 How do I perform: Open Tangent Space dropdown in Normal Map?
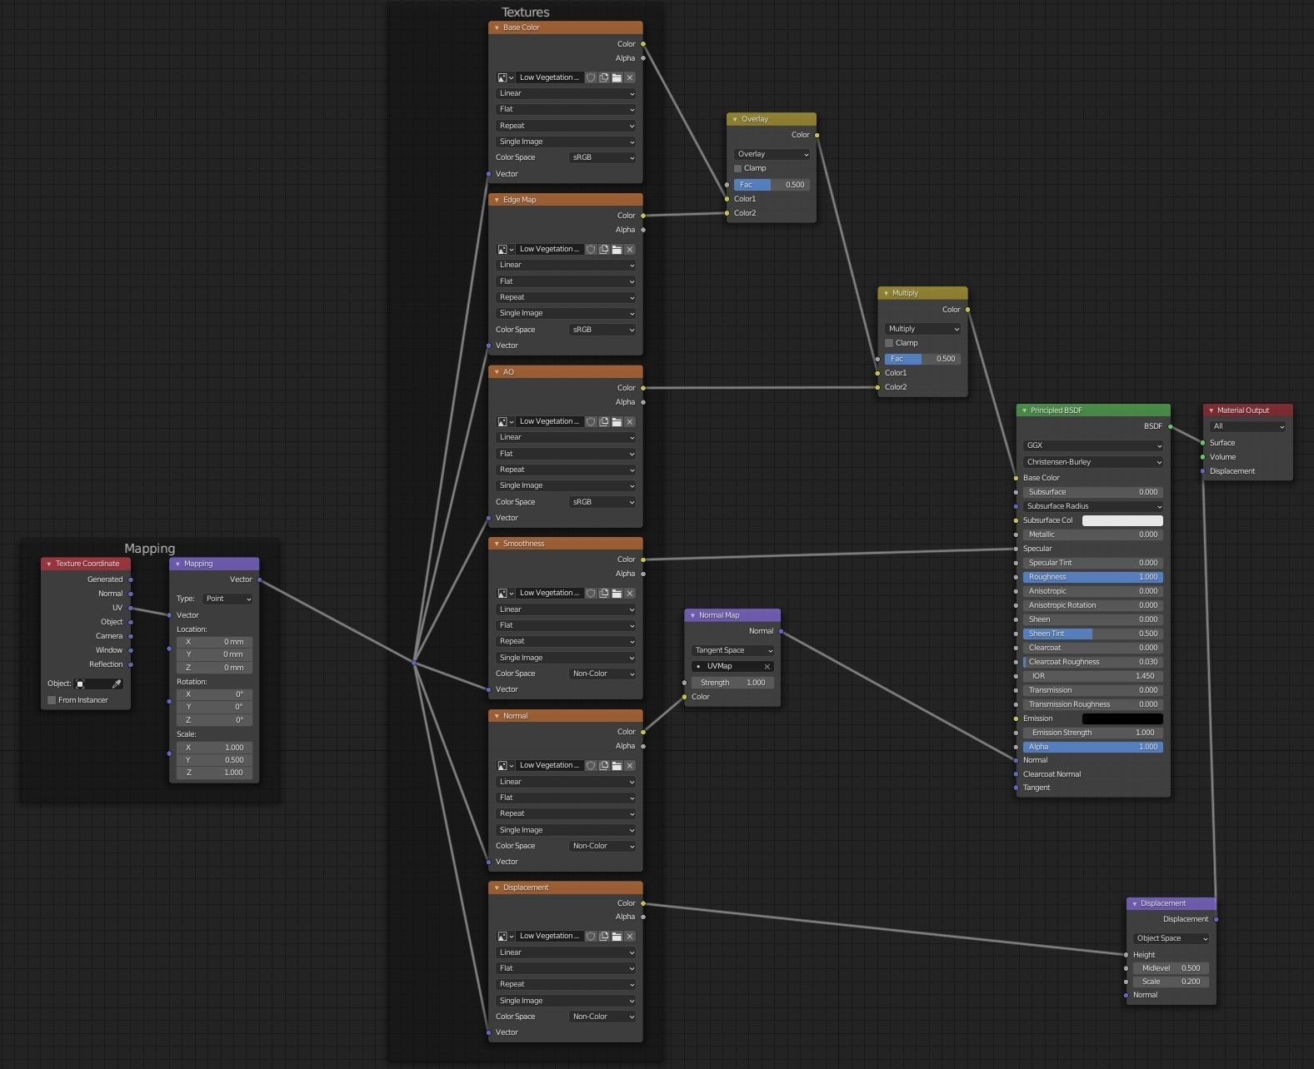732,650
